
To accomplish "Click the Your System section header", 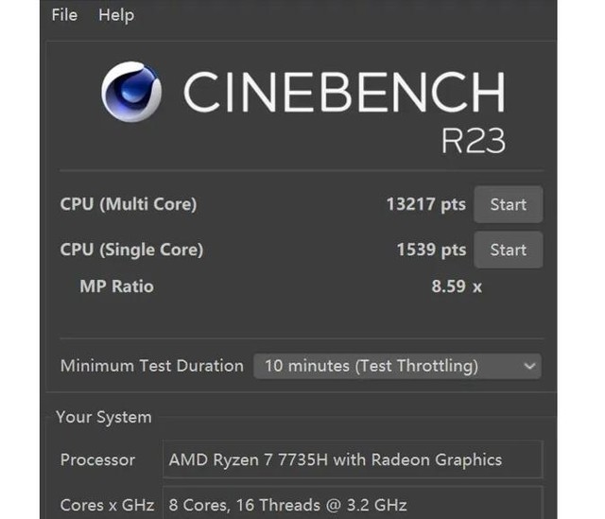I will pyautogui.click(x=103, y=417).
